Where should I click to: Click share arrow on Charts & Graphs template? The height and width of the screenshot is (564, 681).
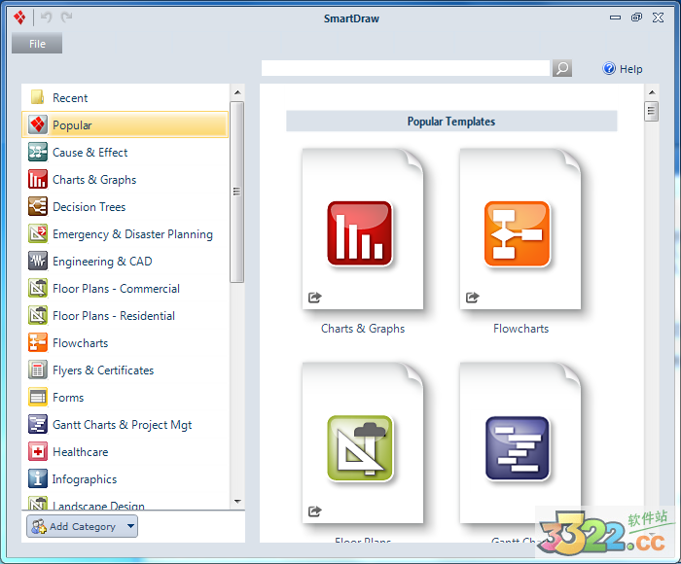pyautogui.click(x=315, y=298)
